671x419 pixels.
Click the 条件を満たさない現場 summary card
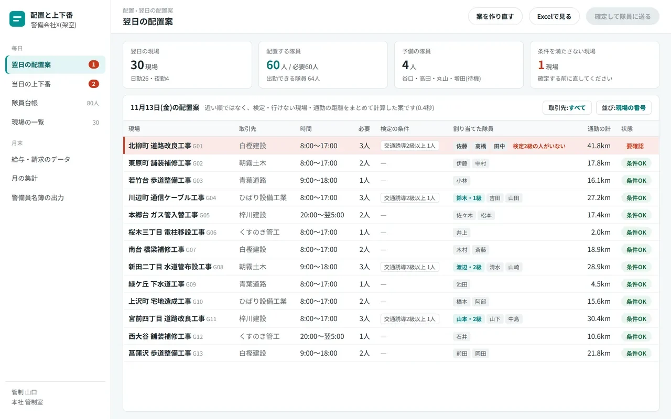(x=594, y=64)
